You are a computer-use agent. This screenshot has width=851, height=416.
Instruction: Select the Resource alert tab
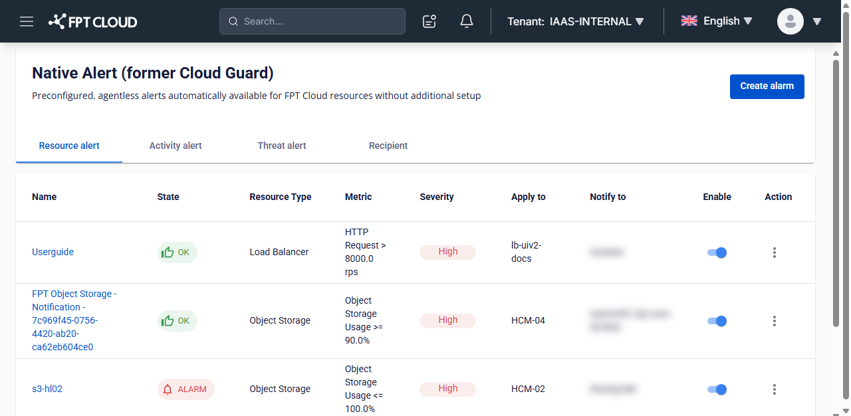point(69,146)
